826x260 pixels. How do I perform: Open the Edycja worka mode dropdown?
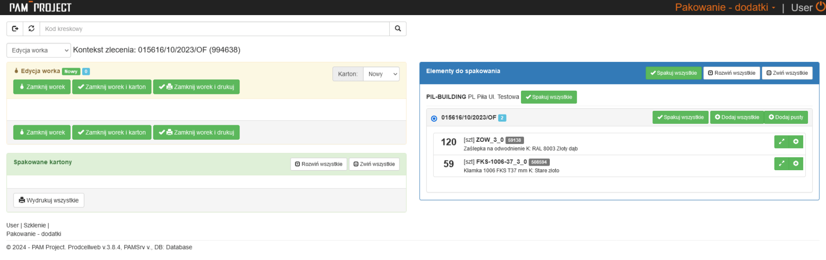39,50
